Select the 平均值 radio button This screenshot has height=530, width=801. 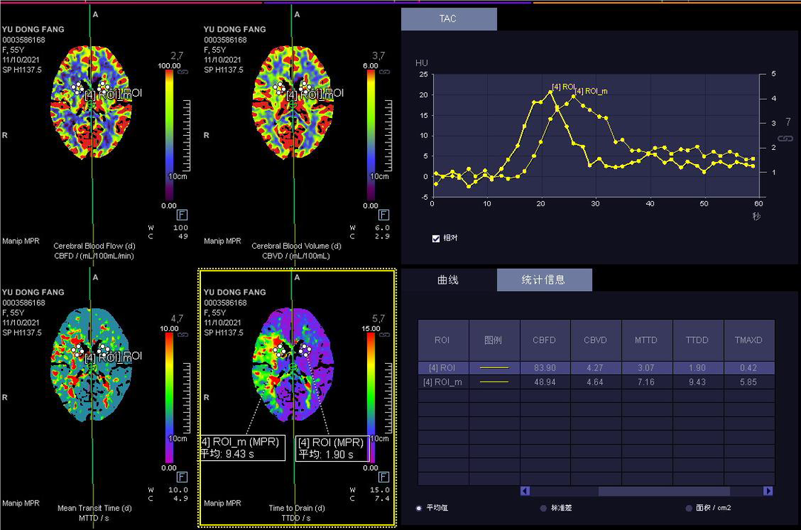tap(419, 508)
